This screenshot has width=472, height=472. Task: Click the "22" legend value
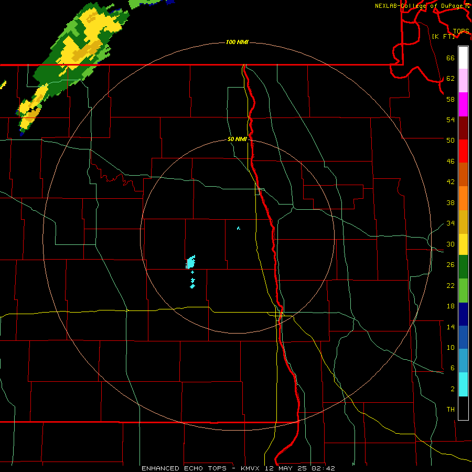pos(450,286)
